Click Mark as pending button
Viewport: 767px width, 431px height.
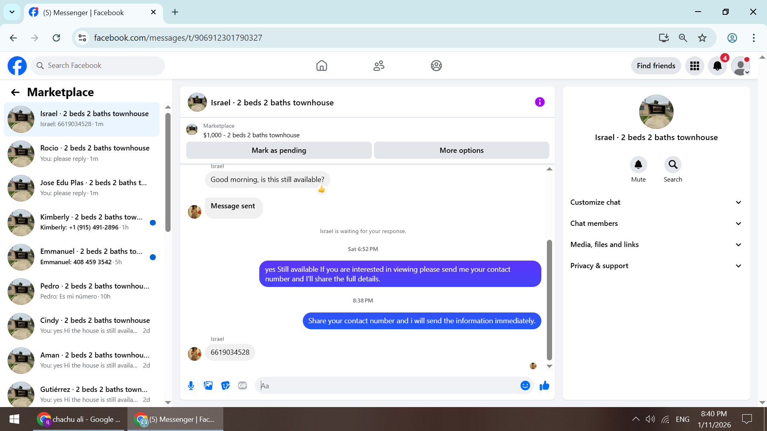[279, 150]
